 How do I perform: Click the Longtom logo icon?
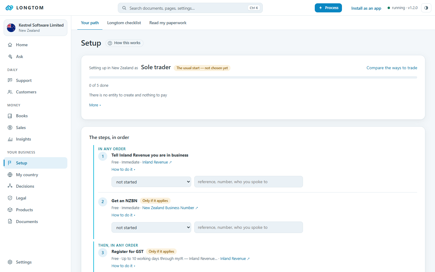click(x=9, y=8)
